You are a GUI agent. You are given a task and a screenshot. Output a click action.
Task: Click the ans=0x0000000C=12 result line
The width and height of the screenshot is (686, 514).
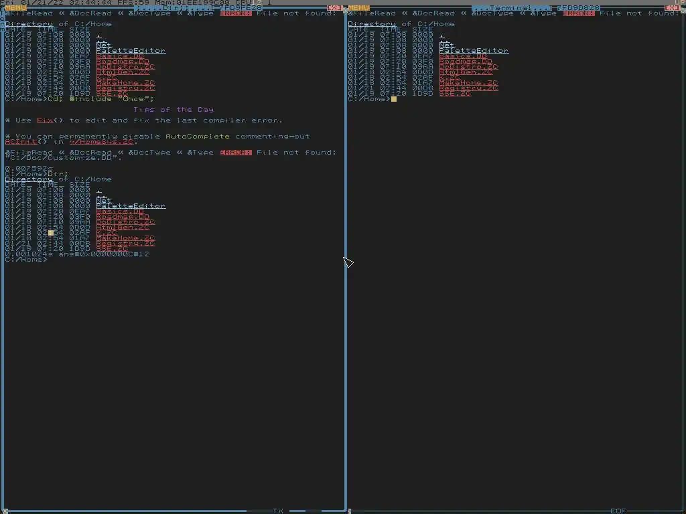pyautogui.click(x=104, y=254)
